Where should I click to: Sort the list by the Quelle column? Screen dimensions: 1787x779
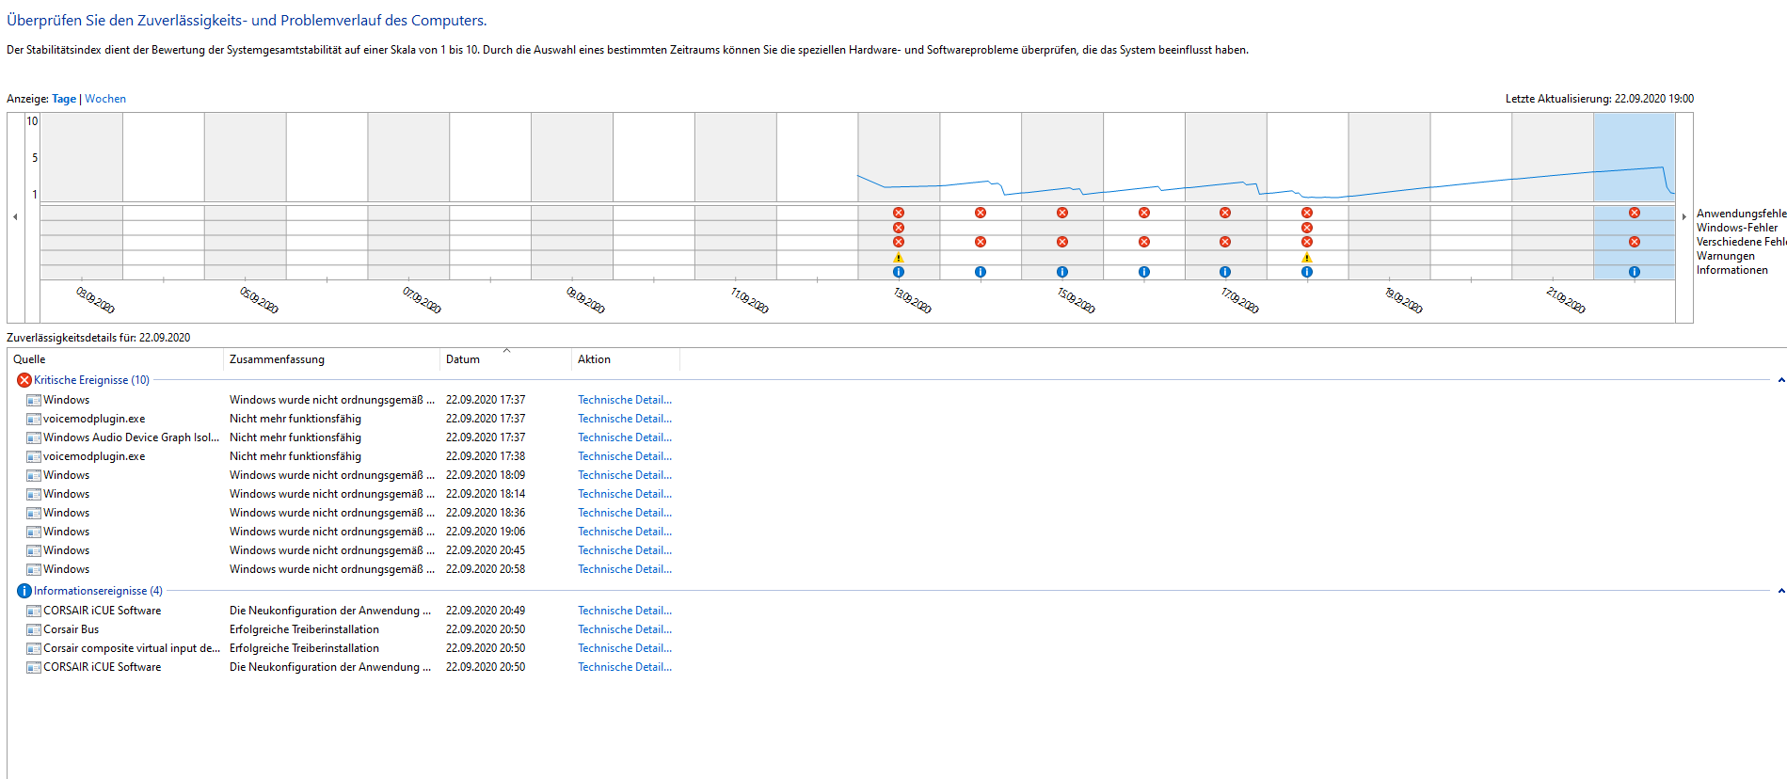pos(115,359)
